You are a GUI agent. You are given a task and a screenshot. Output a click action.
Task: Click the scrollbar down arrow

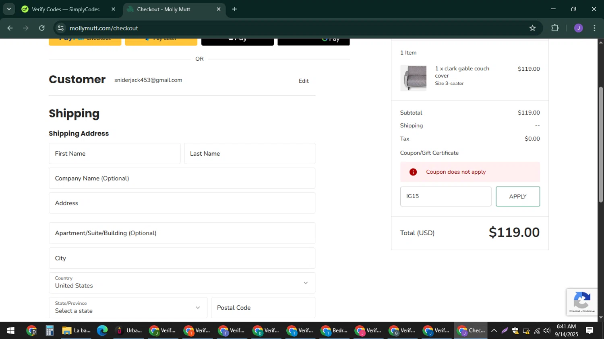(601, 318)
